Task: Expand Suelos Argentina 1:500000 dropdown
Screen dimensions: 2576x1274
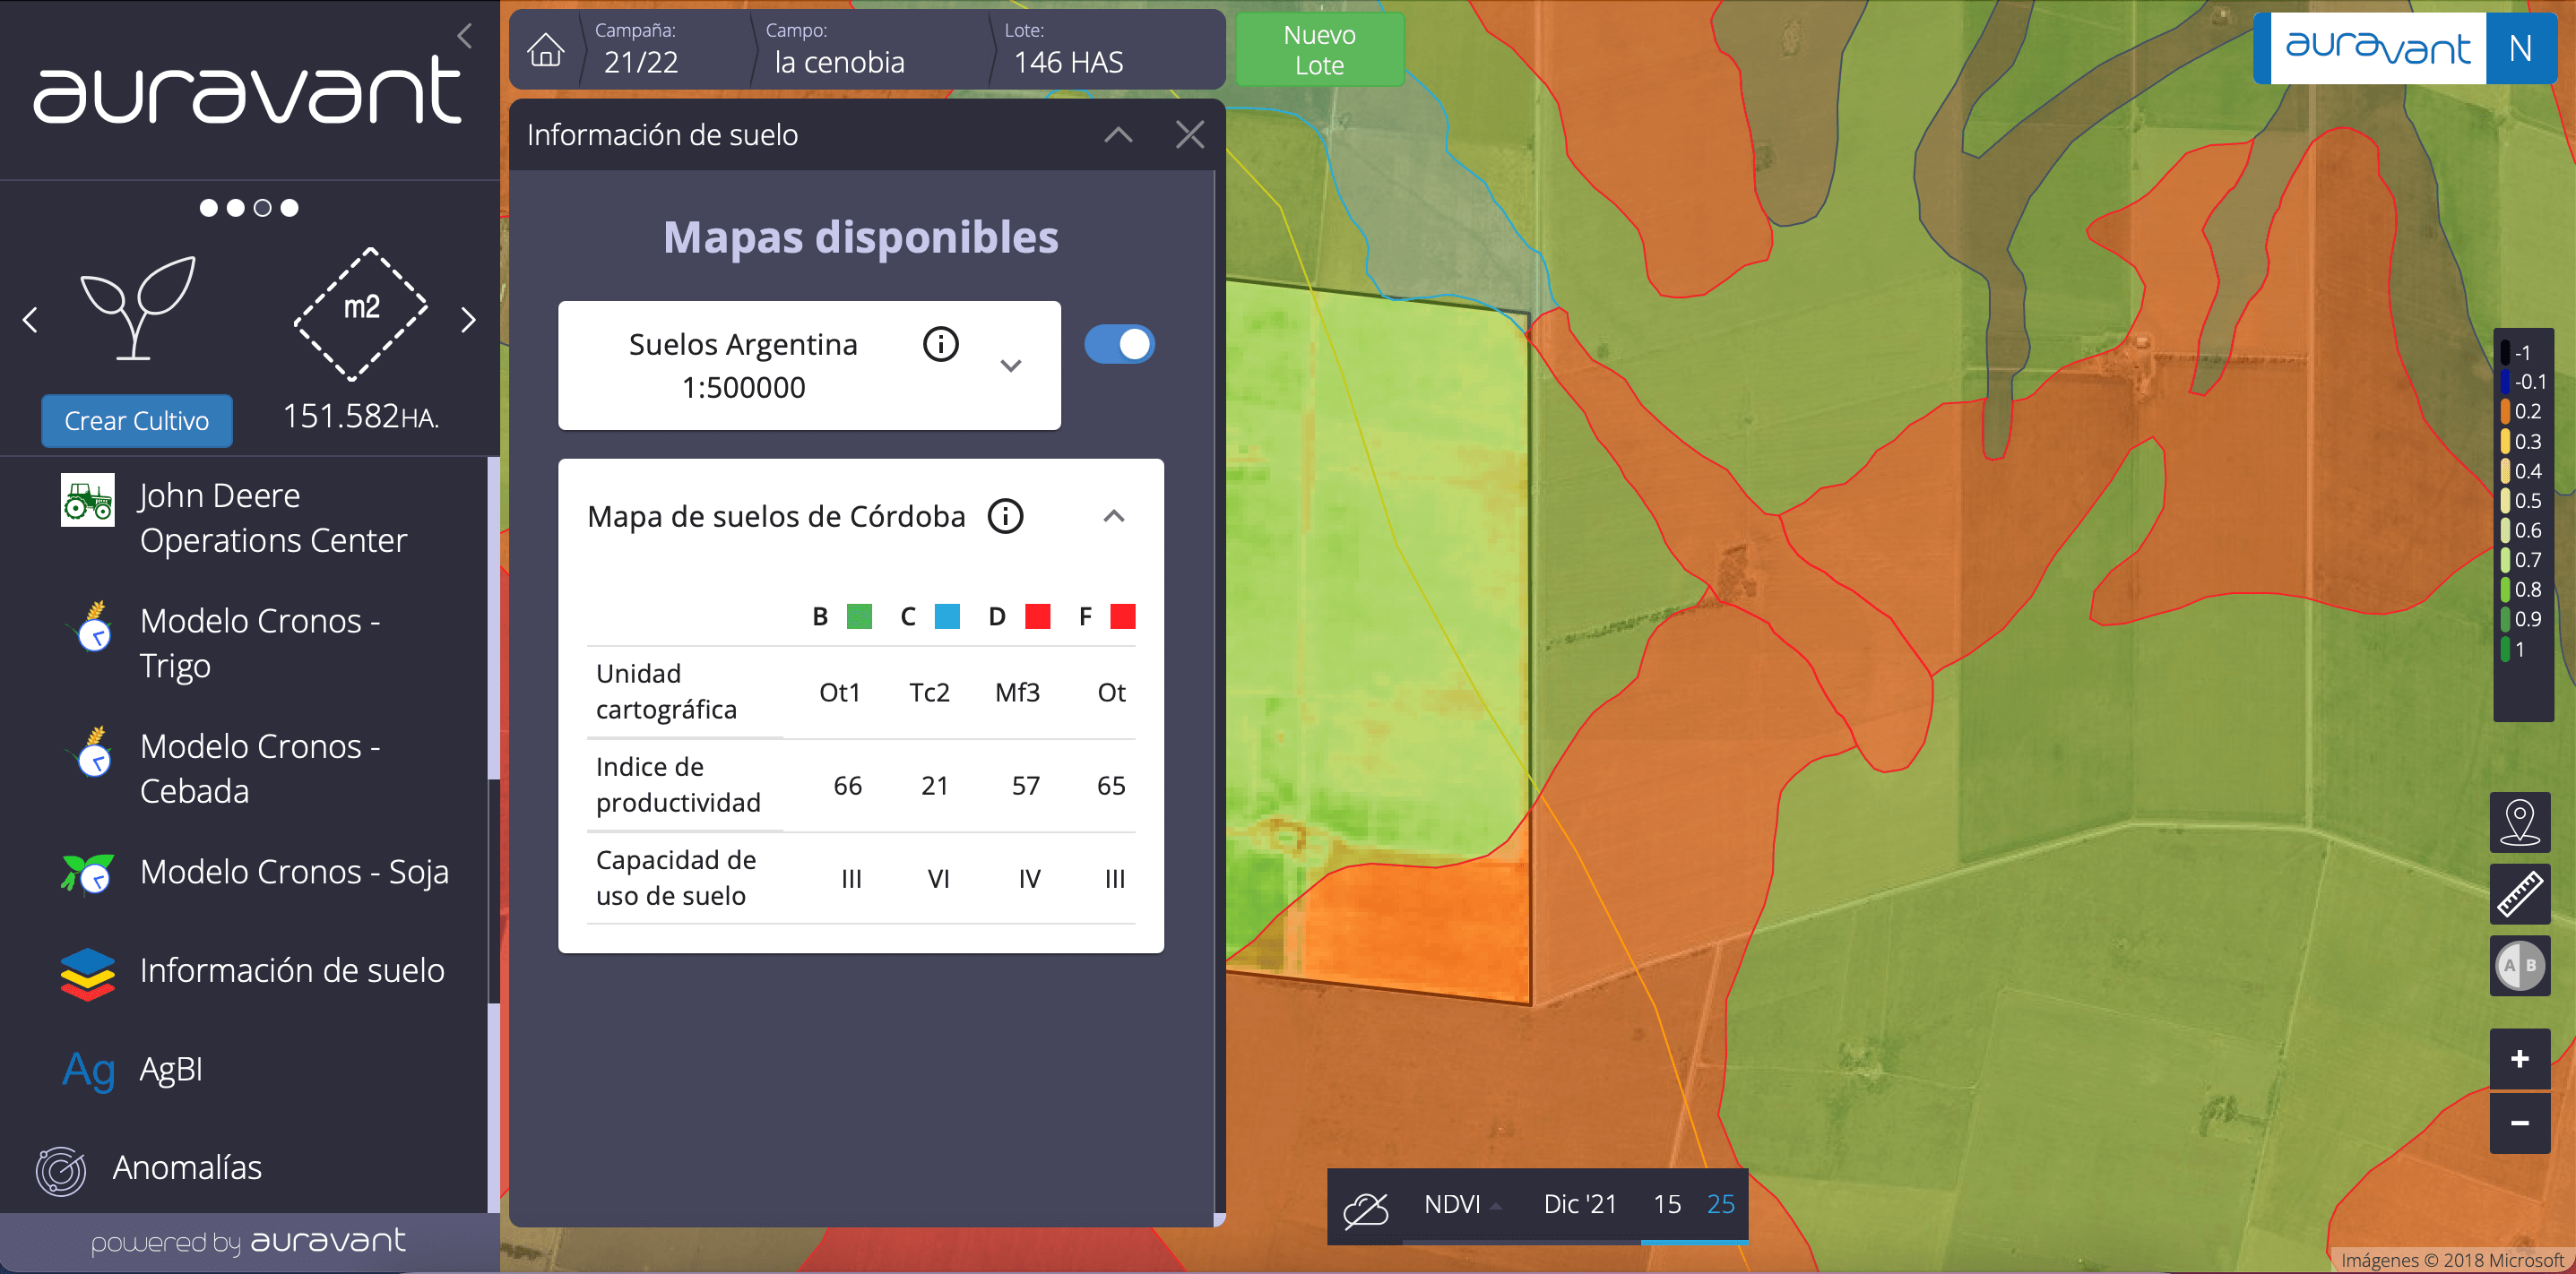Action: pyautogui.click(x=1011, y=366)
